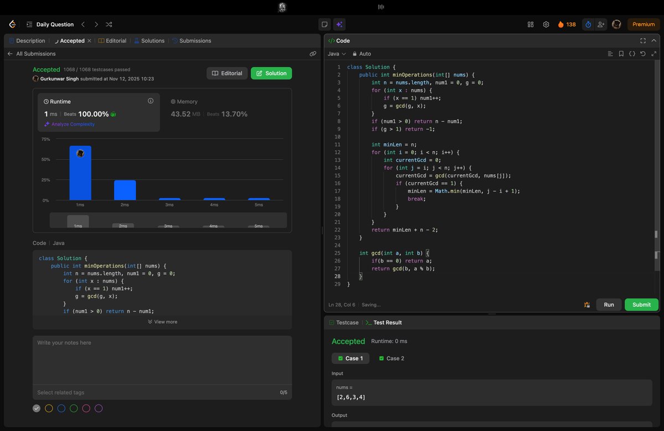Open the Daily Question problem list
The height and width of the screenshot is (431, 664).
click(x=50, y=24)
